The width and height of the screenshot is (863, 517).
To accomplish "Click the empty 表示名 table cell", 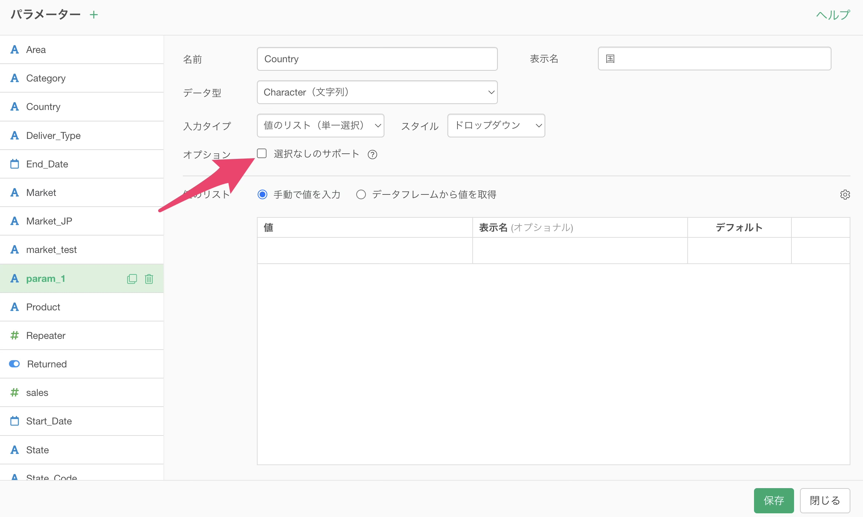I will coord(580,251).
